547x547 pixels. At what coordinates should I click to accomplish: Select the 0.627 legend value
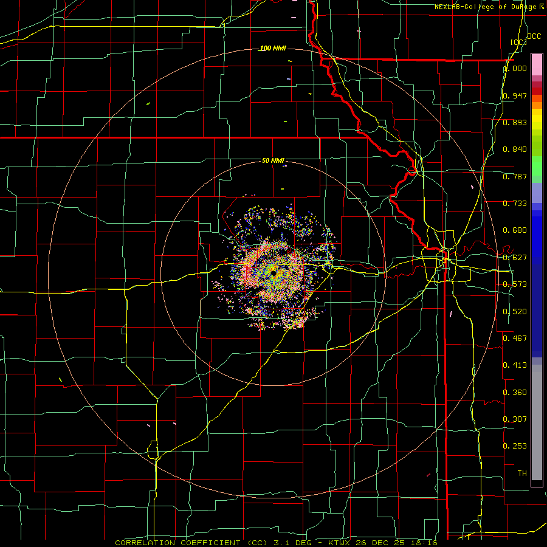pyautogui.click(x=515, y=258)
